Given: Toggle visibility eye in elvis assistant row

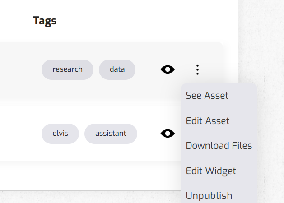Looking at the screenshot, I should [x=168, y=134].
